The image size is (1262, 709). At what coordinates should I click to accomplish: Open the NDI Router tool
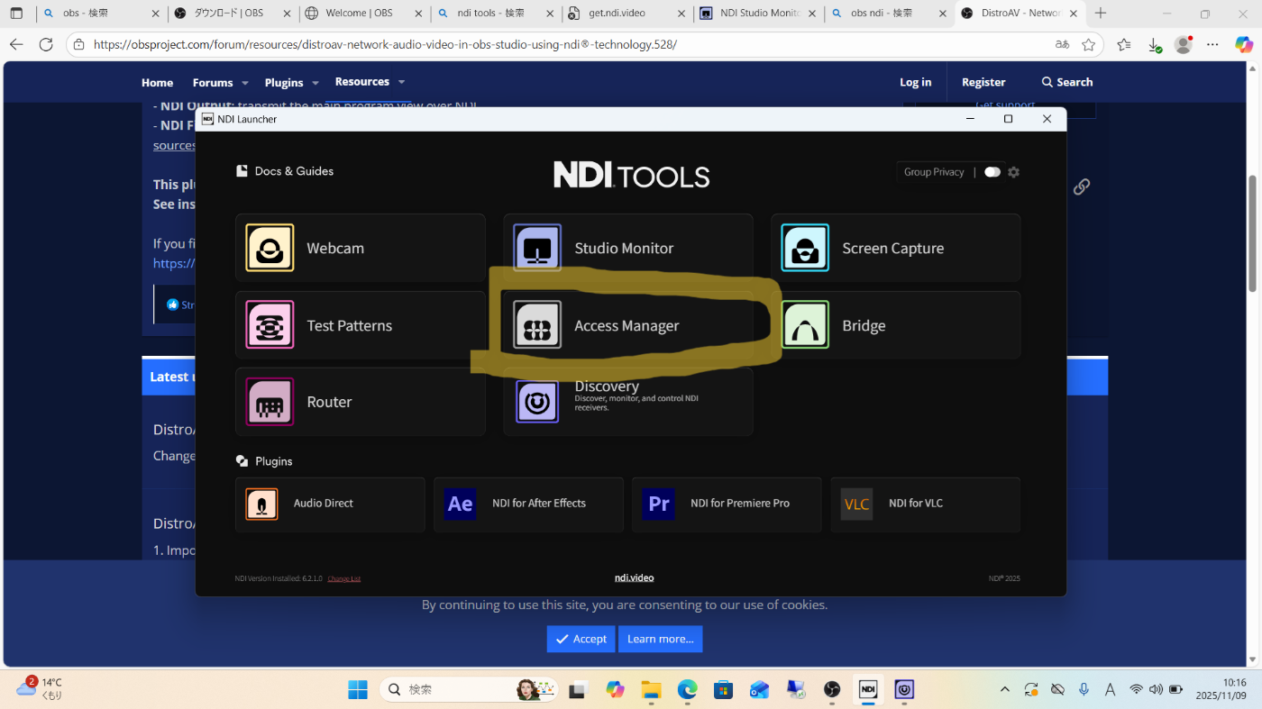361,402
